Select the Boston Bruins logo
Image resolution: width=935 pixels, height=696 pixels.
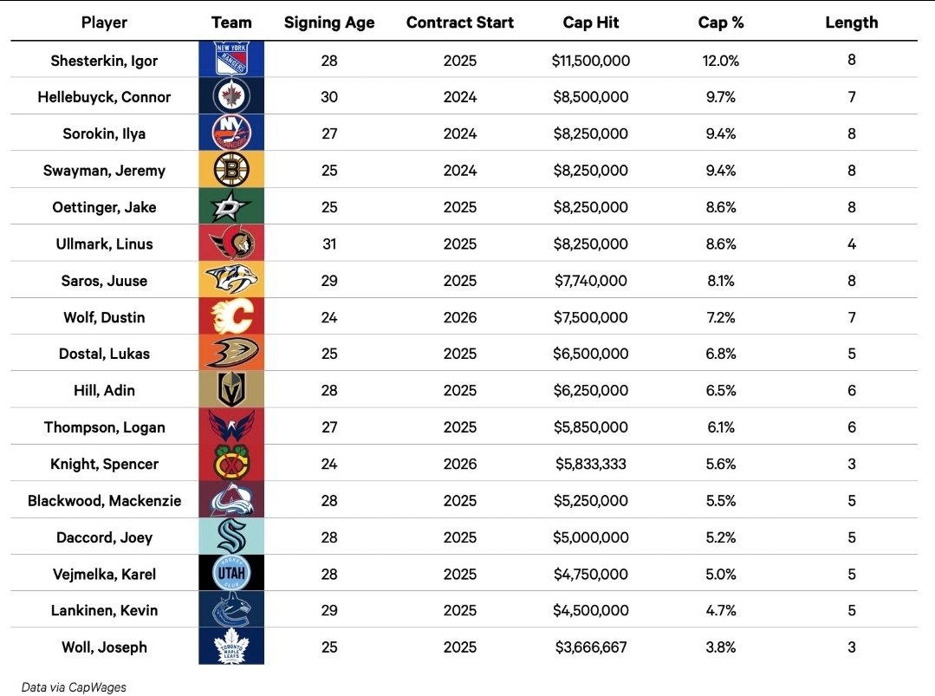231,171
